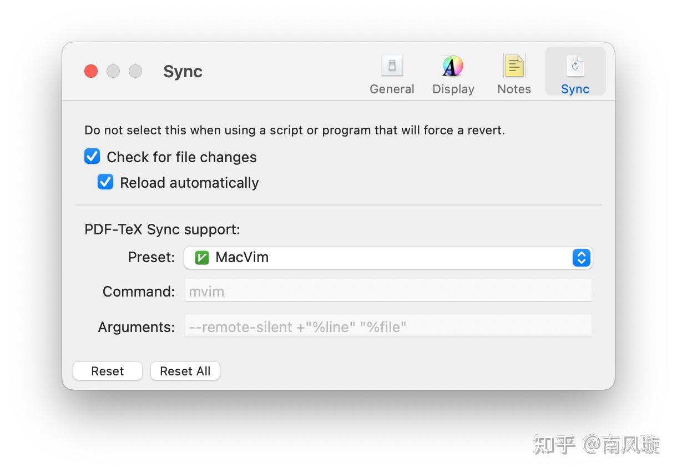Open the General preferences switch icon
Screen dimensions: 677x472
point(392,66)
